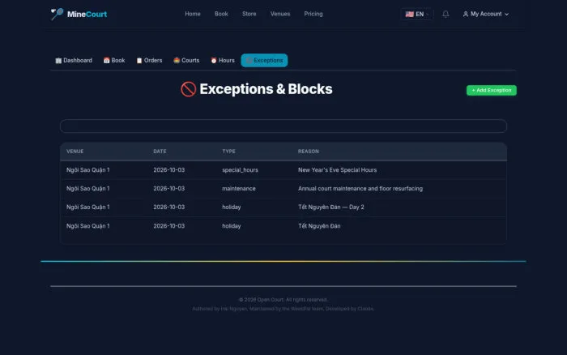
Task: Click the Dashboard tab building icon
Action: (58, 61)
